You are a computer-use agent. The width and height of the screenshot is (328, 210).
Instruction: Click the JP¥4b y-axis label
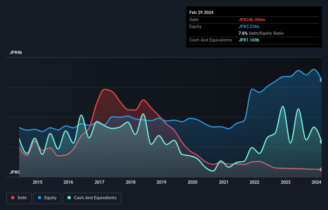(16, 52)
